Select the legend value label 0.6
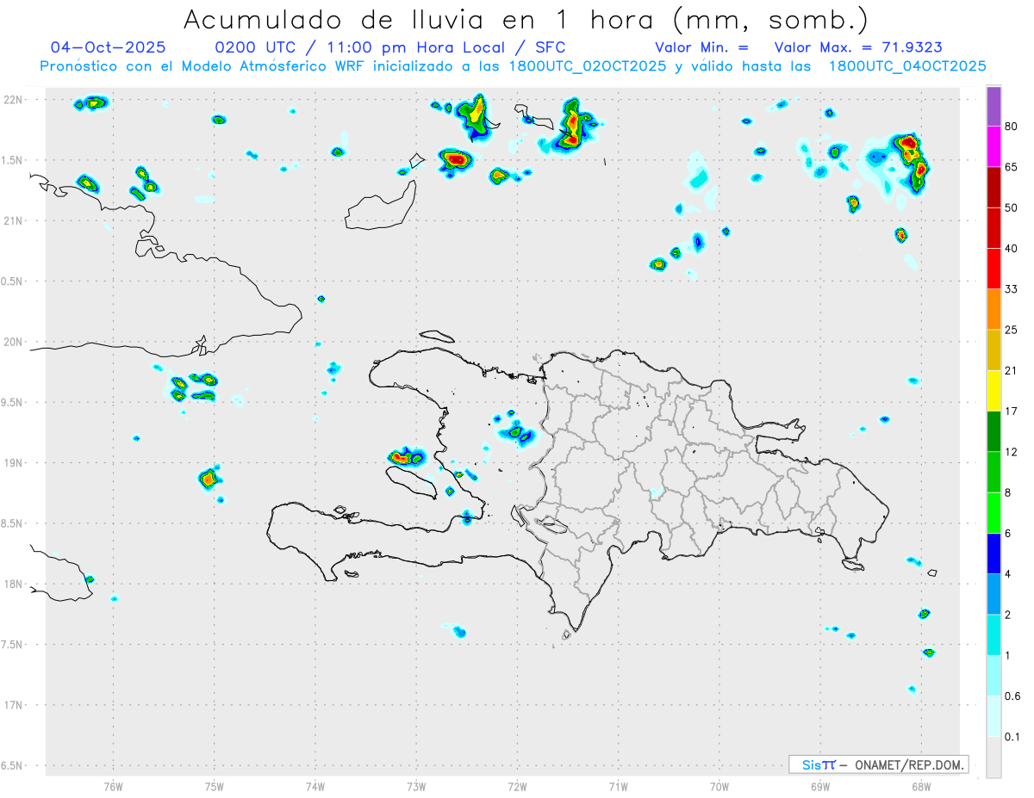The width and height of the screenshot is (1034, 798). pos(1012,696)
